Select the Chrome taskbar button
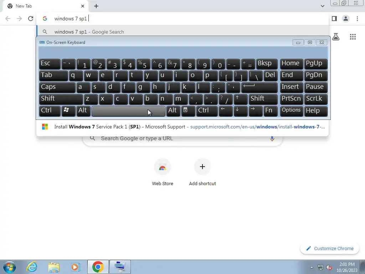This screenshot has height=274, width=365. click(x=98, y=267)
